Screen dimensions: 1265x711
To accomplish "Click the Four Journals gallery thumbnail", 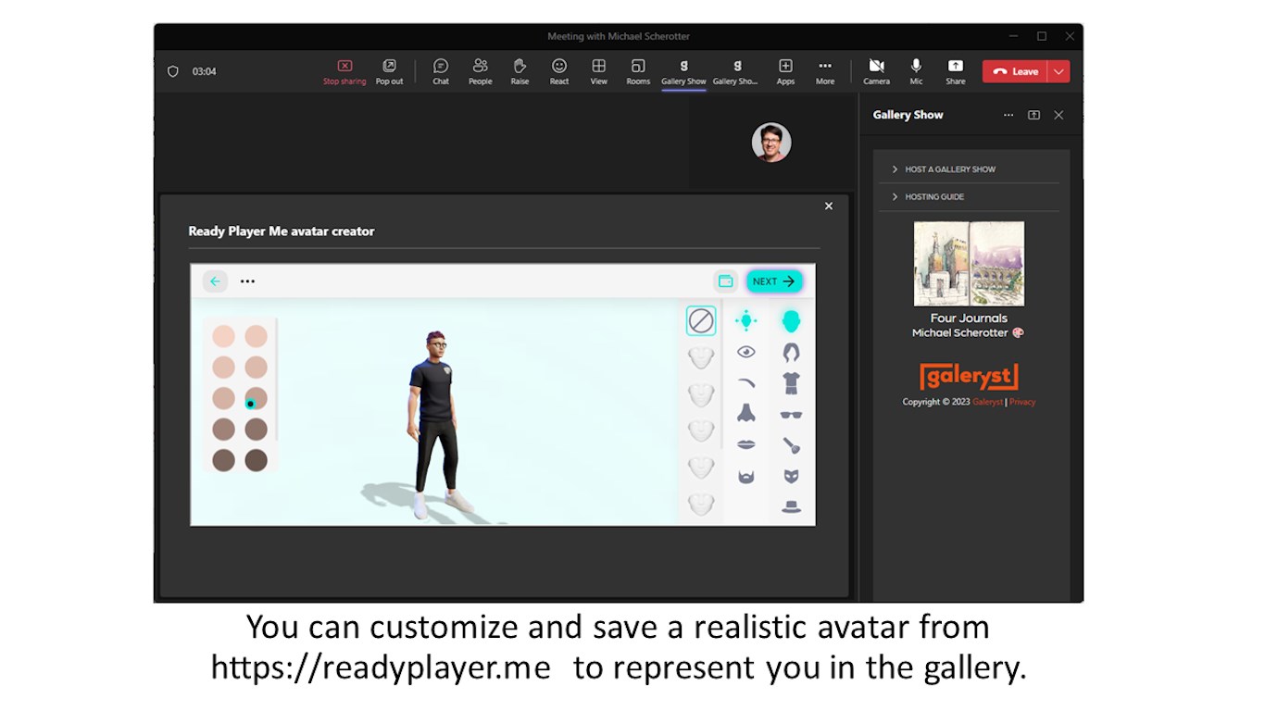I will pos(969,264).
